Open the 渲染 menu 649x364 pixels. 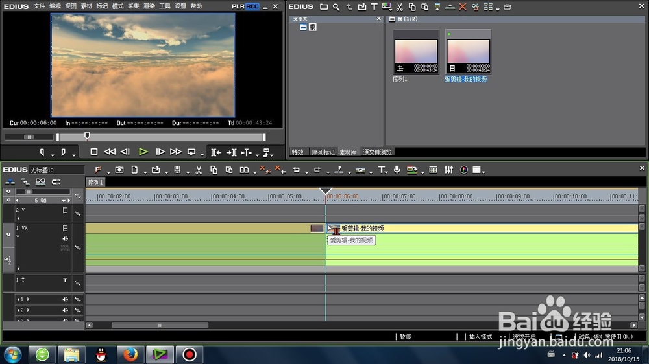(x=149, y=6)
